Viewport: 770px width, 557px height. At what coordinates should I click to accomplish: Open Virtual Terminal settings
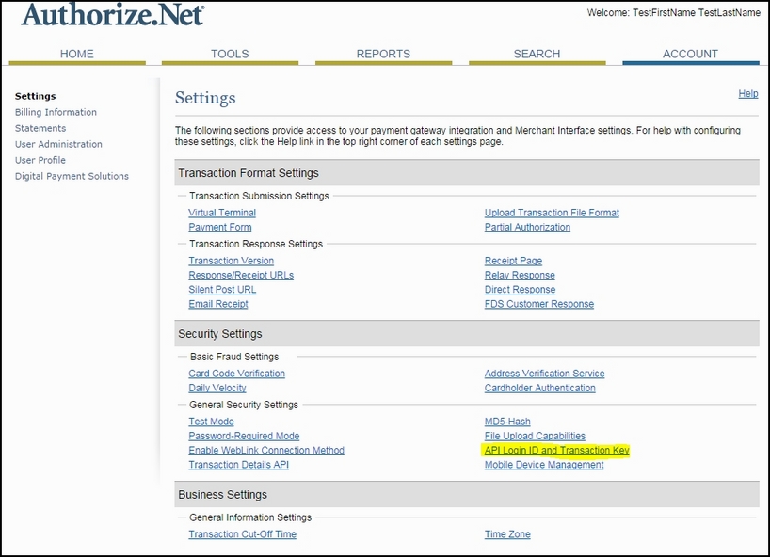(222, 213)
